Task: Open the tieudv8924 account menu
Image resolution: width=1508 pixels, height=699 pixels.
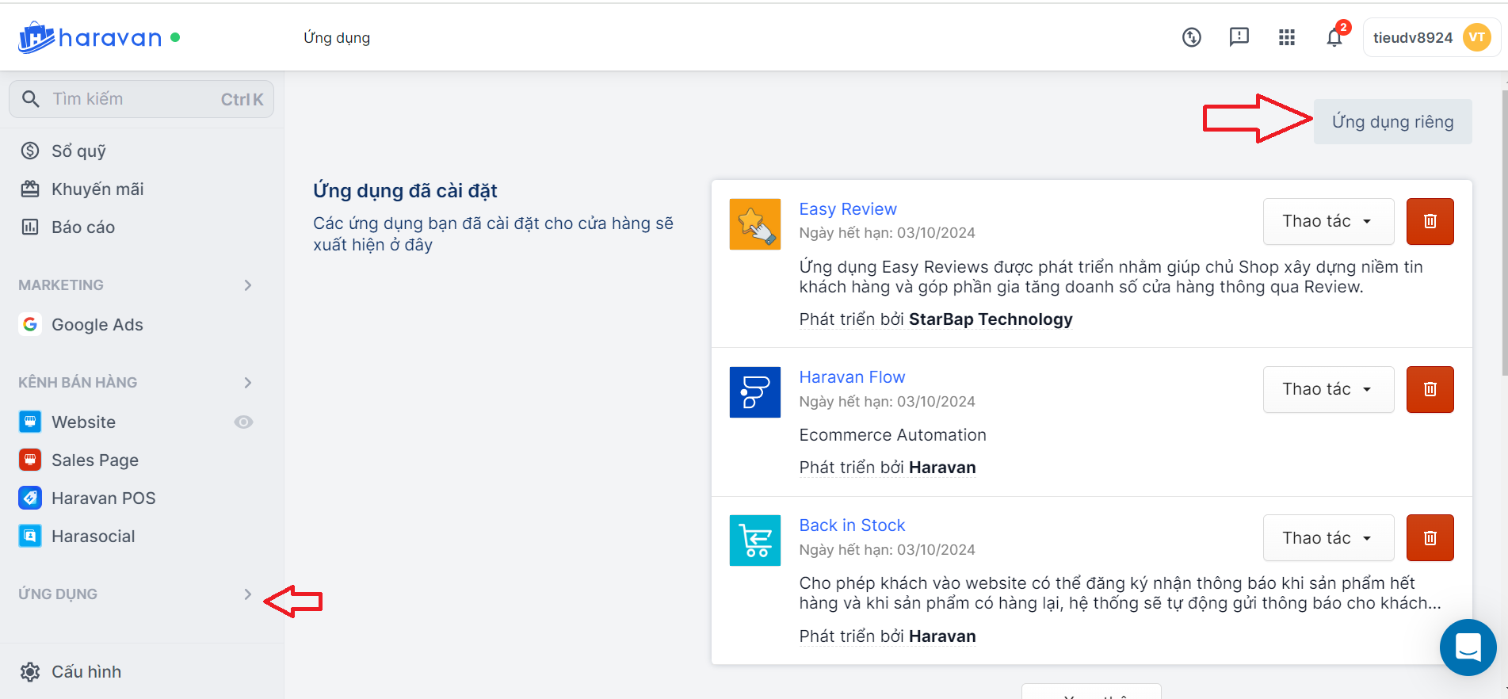Action: point(1432,37)
